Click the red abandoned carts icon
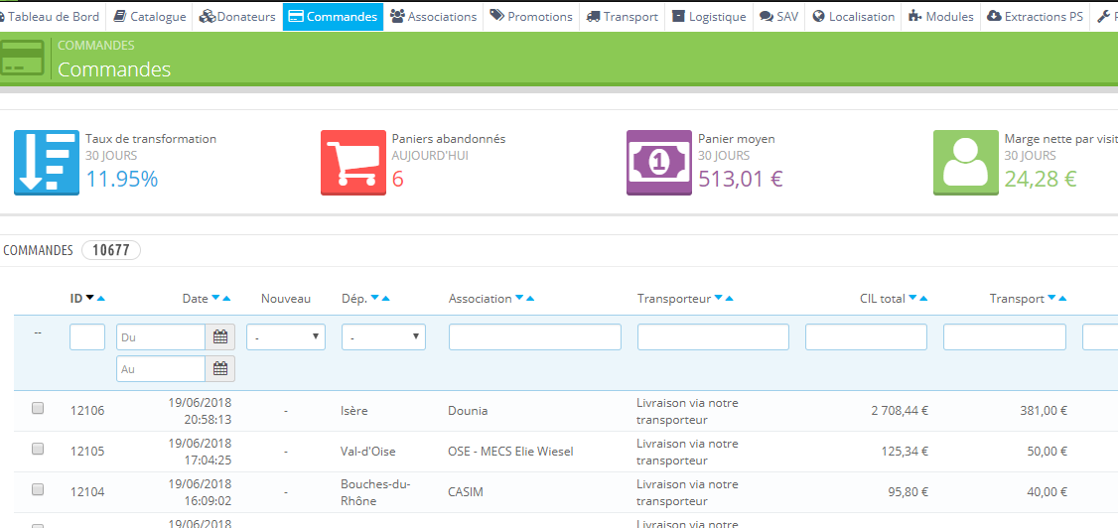The image size is (1118, 528). (x=352, y=163)
